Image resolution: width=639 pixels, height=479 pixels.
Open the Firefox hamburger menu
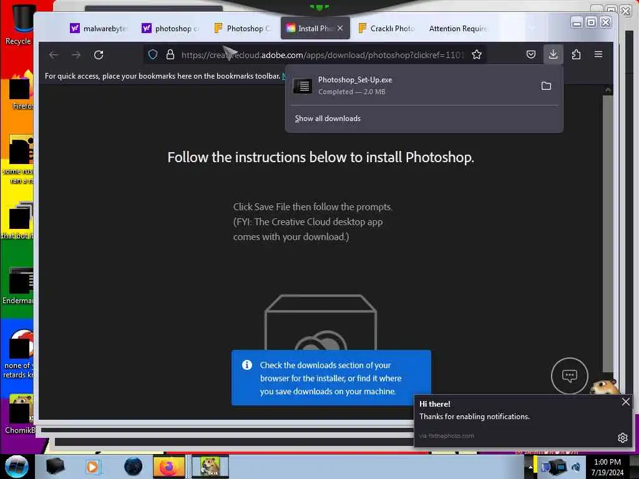pos(598,54)
